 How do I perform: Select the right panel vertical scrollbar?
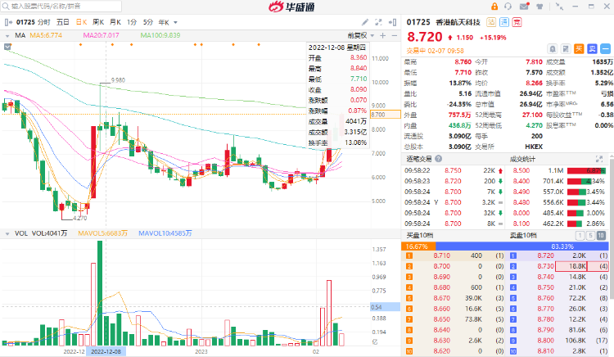coord(612,227)
